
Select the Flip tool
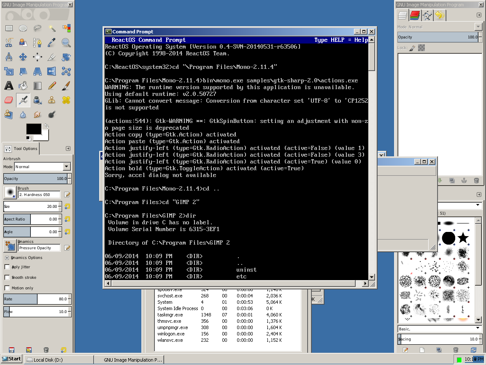(x=52, y=71)
